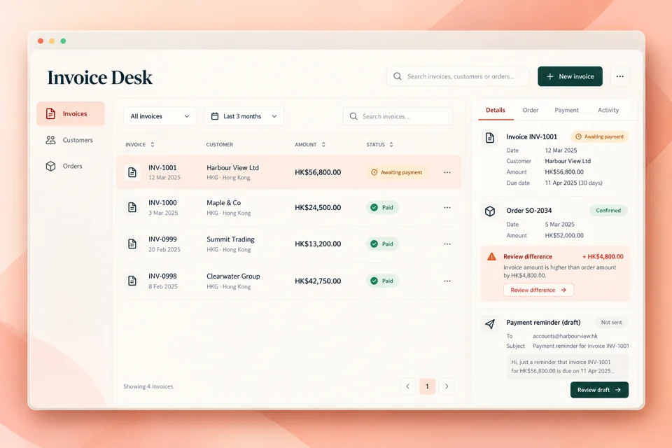Viewport: 672px width, 448px height.
Task: Open Invoices in the sidebar
Action: (70, 113)
